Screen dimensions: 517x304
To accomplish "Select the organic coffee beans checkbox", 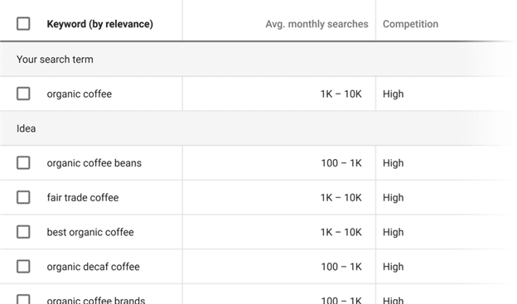I will coord(23,163).
